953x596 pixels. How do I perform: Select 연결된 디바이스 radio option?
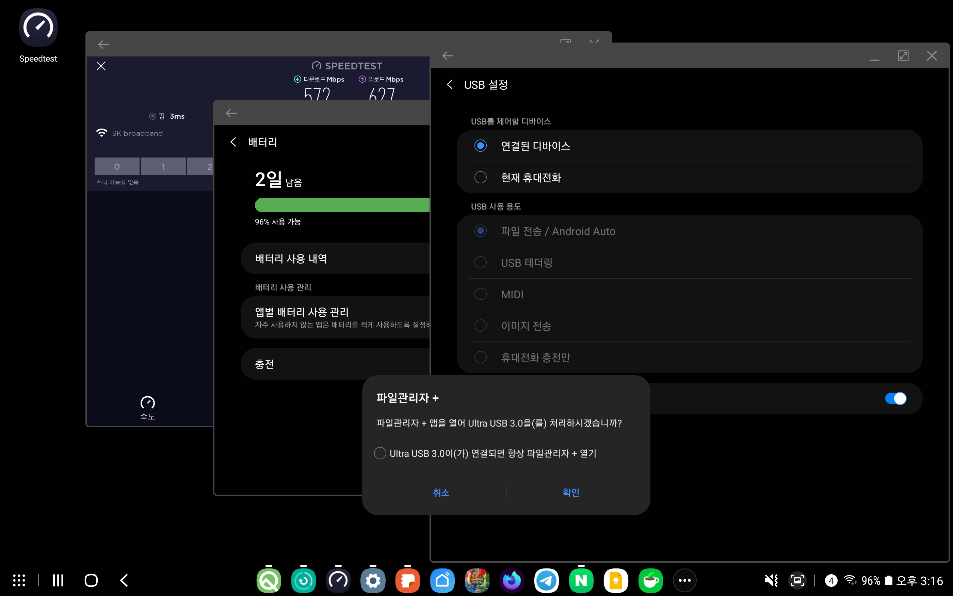(480, 146)
